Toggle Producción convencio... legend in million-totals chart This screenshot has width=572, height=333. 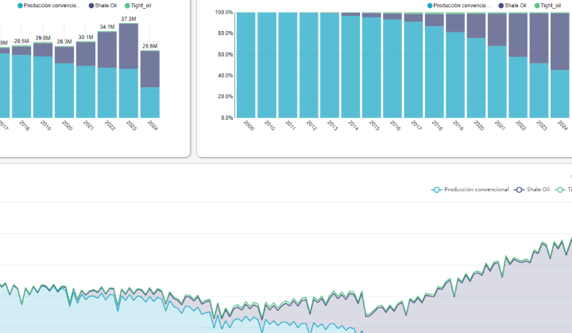[x=49, y=6]
